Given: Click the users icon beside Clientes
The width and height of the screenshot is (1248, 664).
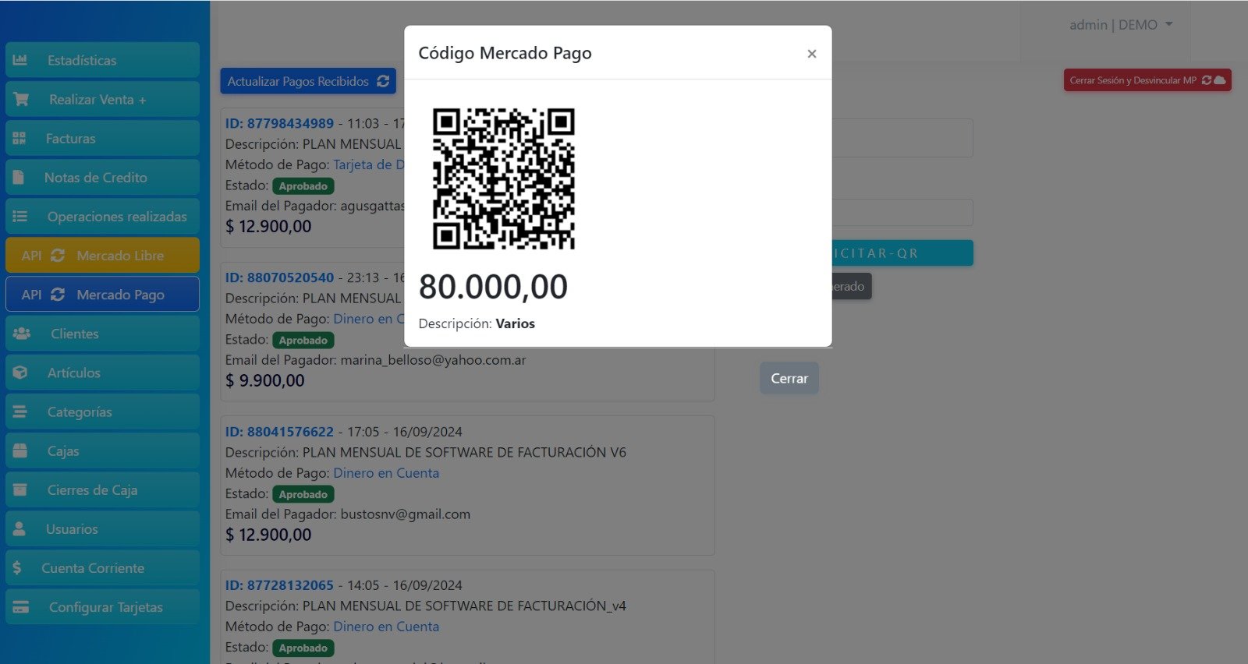Looking at the screenshot, I should (x=22, y=334).
